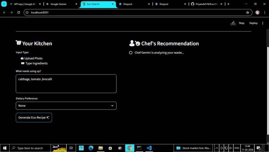Click the Deploy button
269x152 pixels.
pyautogui.click(x=253, y=23)
